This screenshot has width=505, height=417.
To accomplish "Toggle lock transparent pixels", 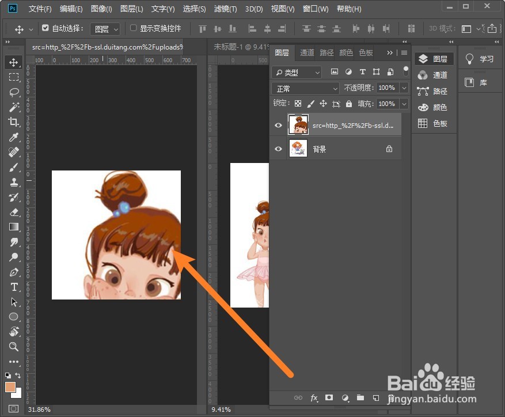I will (x=298, y=104).
